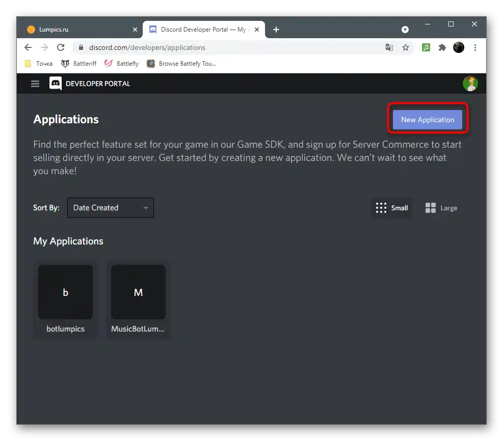Open the Battleriff bookmark
503x441 pixels.
[x=79, y=64]
